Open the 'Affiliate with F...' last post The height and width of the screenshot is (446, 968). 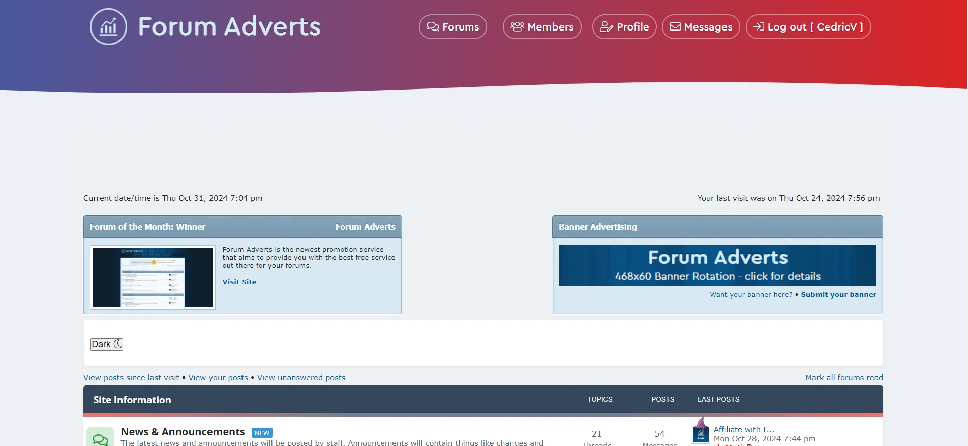744,430
